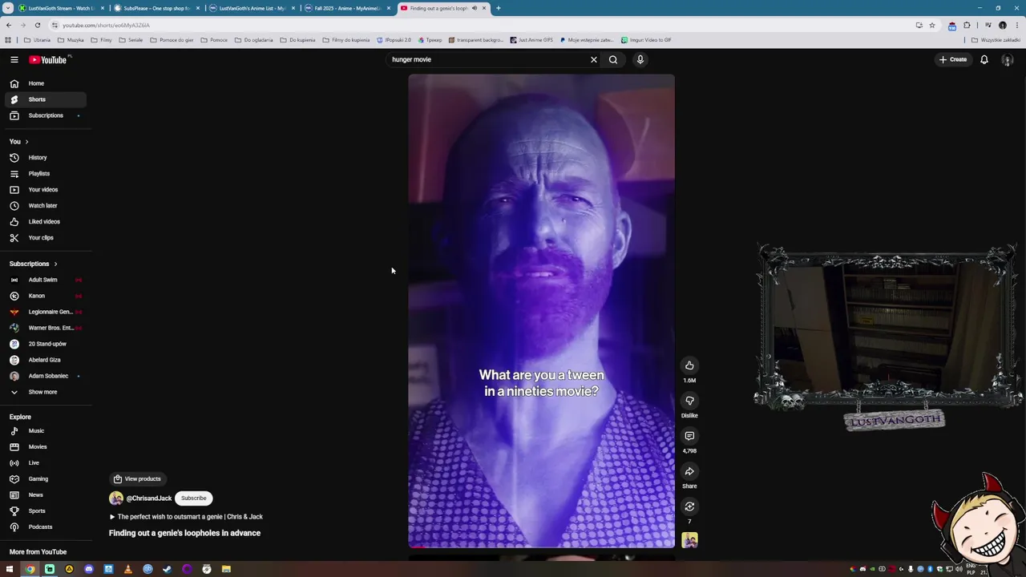Expand the Subscriptions section header

pyautogui.click(x=33, y=264)
